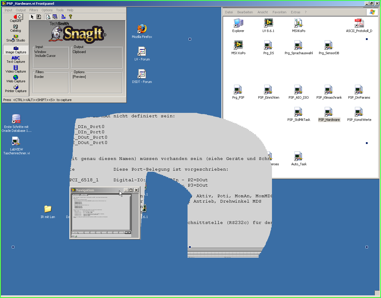Screen dimensions: 381x298
Task: Open the Tools menu in SnagIt
Action: [60, 10]
